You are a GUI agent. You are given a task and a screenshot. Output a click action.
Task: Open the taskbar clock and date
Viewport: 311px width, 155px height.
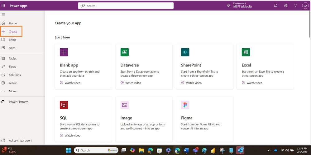click(x=303, y=150)
